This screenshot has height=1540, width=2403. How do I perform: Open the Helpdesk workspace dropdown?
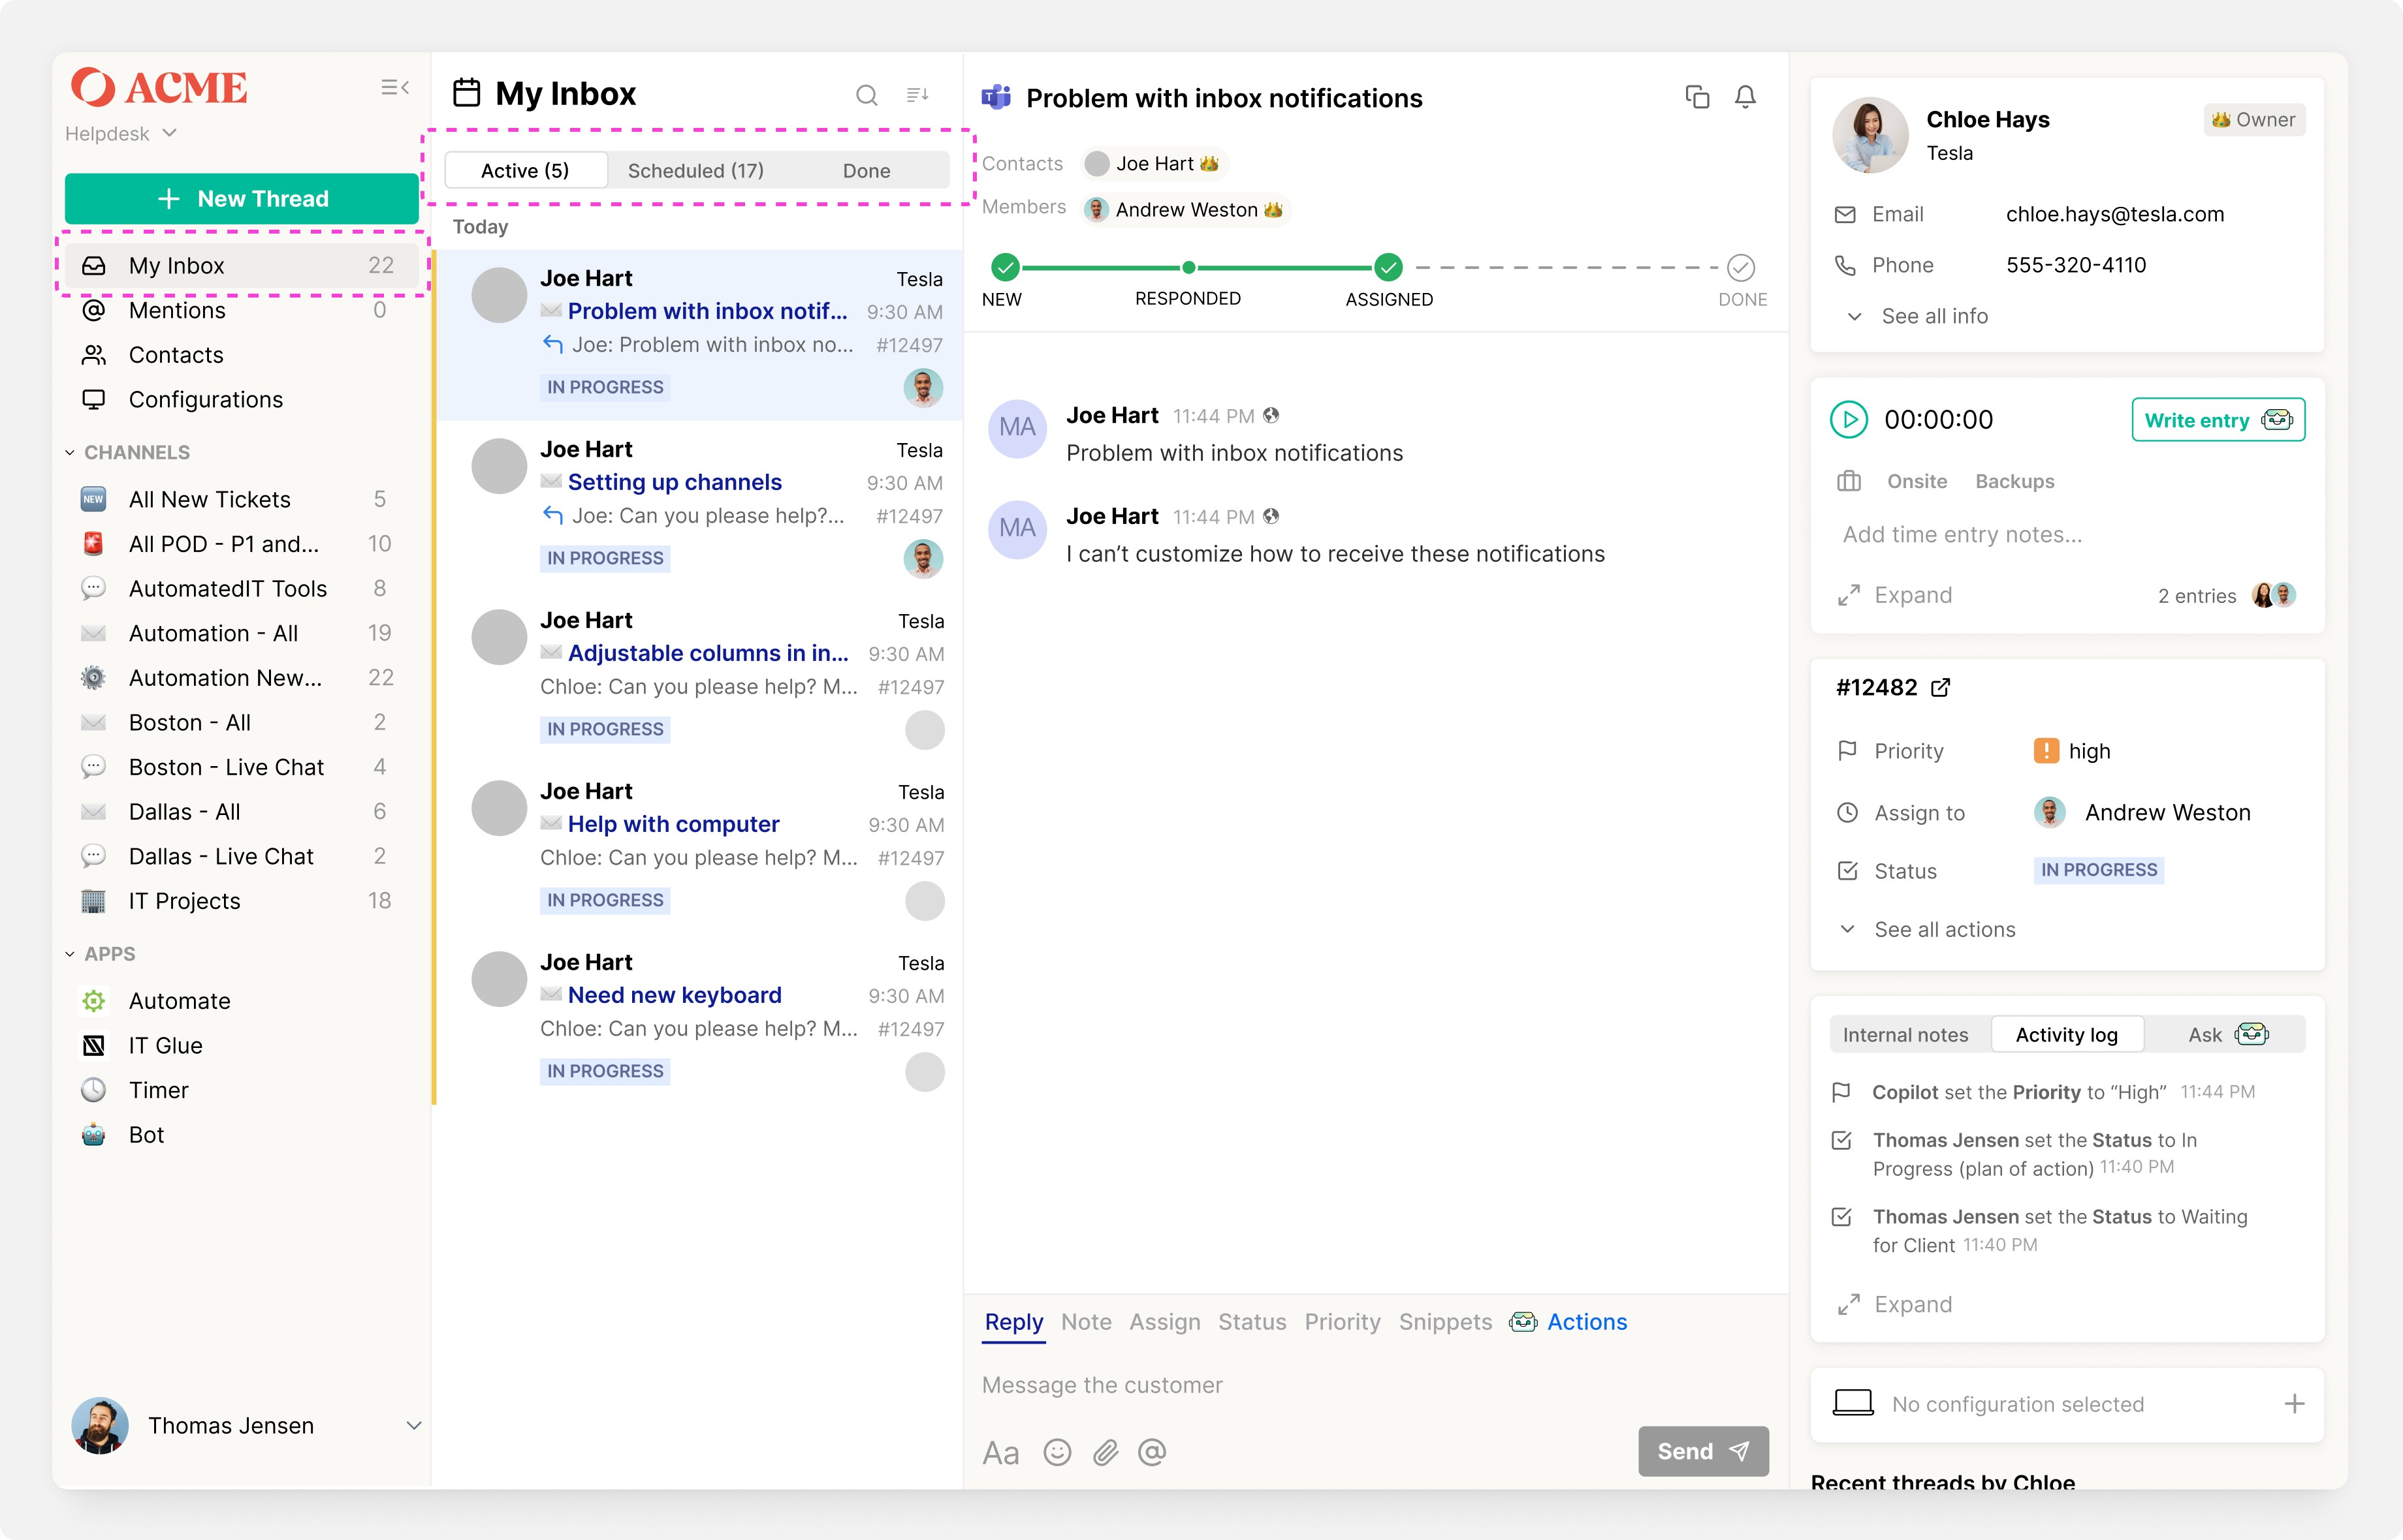point(121,133)
